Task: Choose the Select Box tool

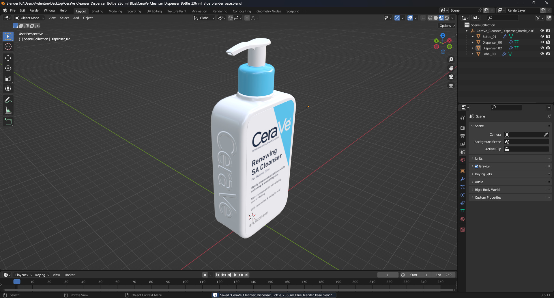Action: click(x=8, y=36)
